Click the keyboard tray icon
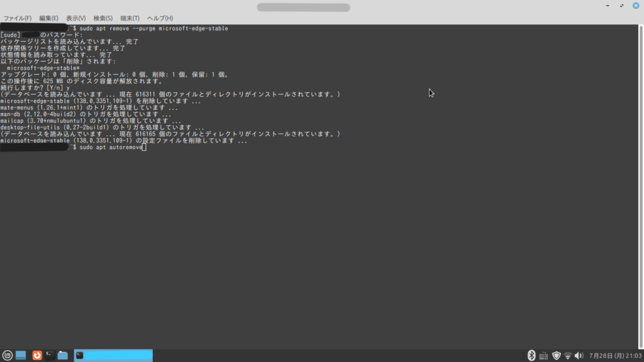This screenshot has width=644, height=362. [x=543, y=356]
